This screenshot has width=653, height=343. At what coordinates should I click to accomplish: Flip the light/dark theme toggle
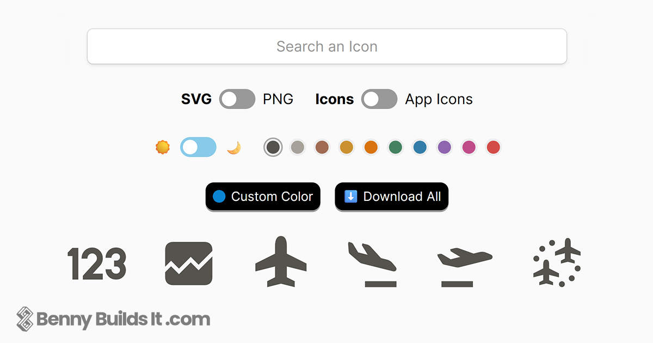point(198,147)
